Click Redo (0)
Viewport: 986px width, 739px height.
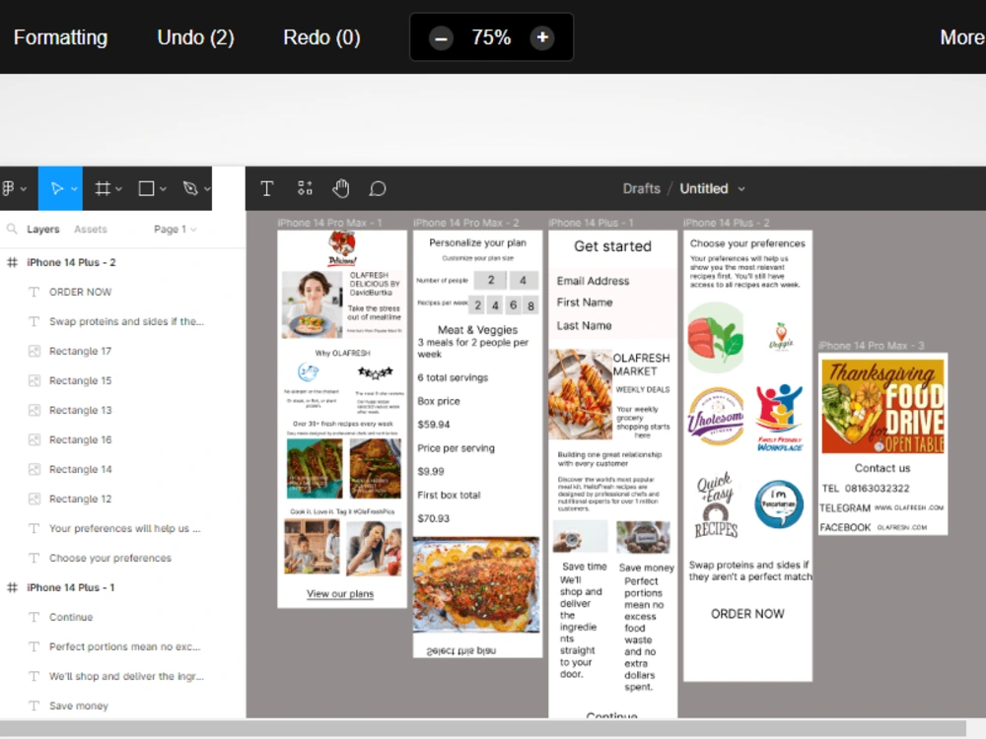point(321,37)
